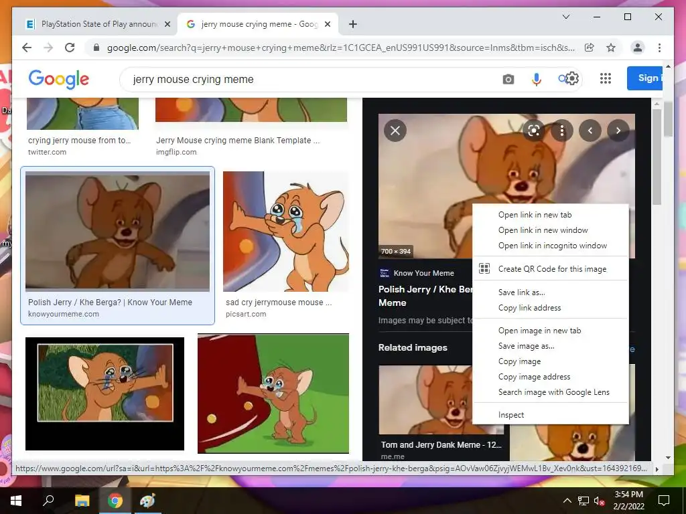Click the padlock site info icon

(x=96, y=48)
